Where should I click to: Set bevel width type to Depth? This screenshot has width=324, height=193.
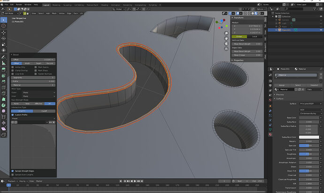(39, 64)
